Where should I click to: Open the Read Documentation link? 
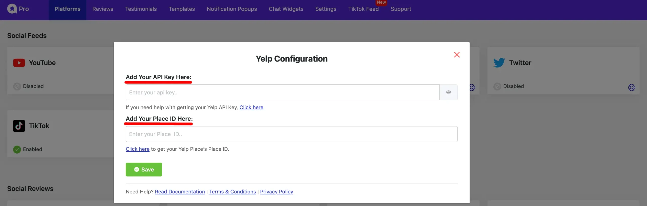[x=180, y=192]
